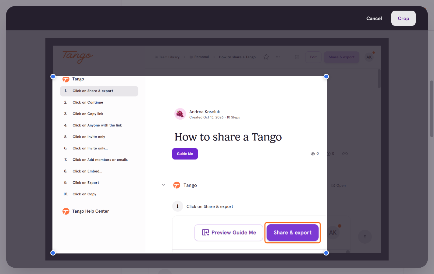Click Share & export in the step image
Image resolution: width=434 pixels, height=274 pixels.
[293, 233]
